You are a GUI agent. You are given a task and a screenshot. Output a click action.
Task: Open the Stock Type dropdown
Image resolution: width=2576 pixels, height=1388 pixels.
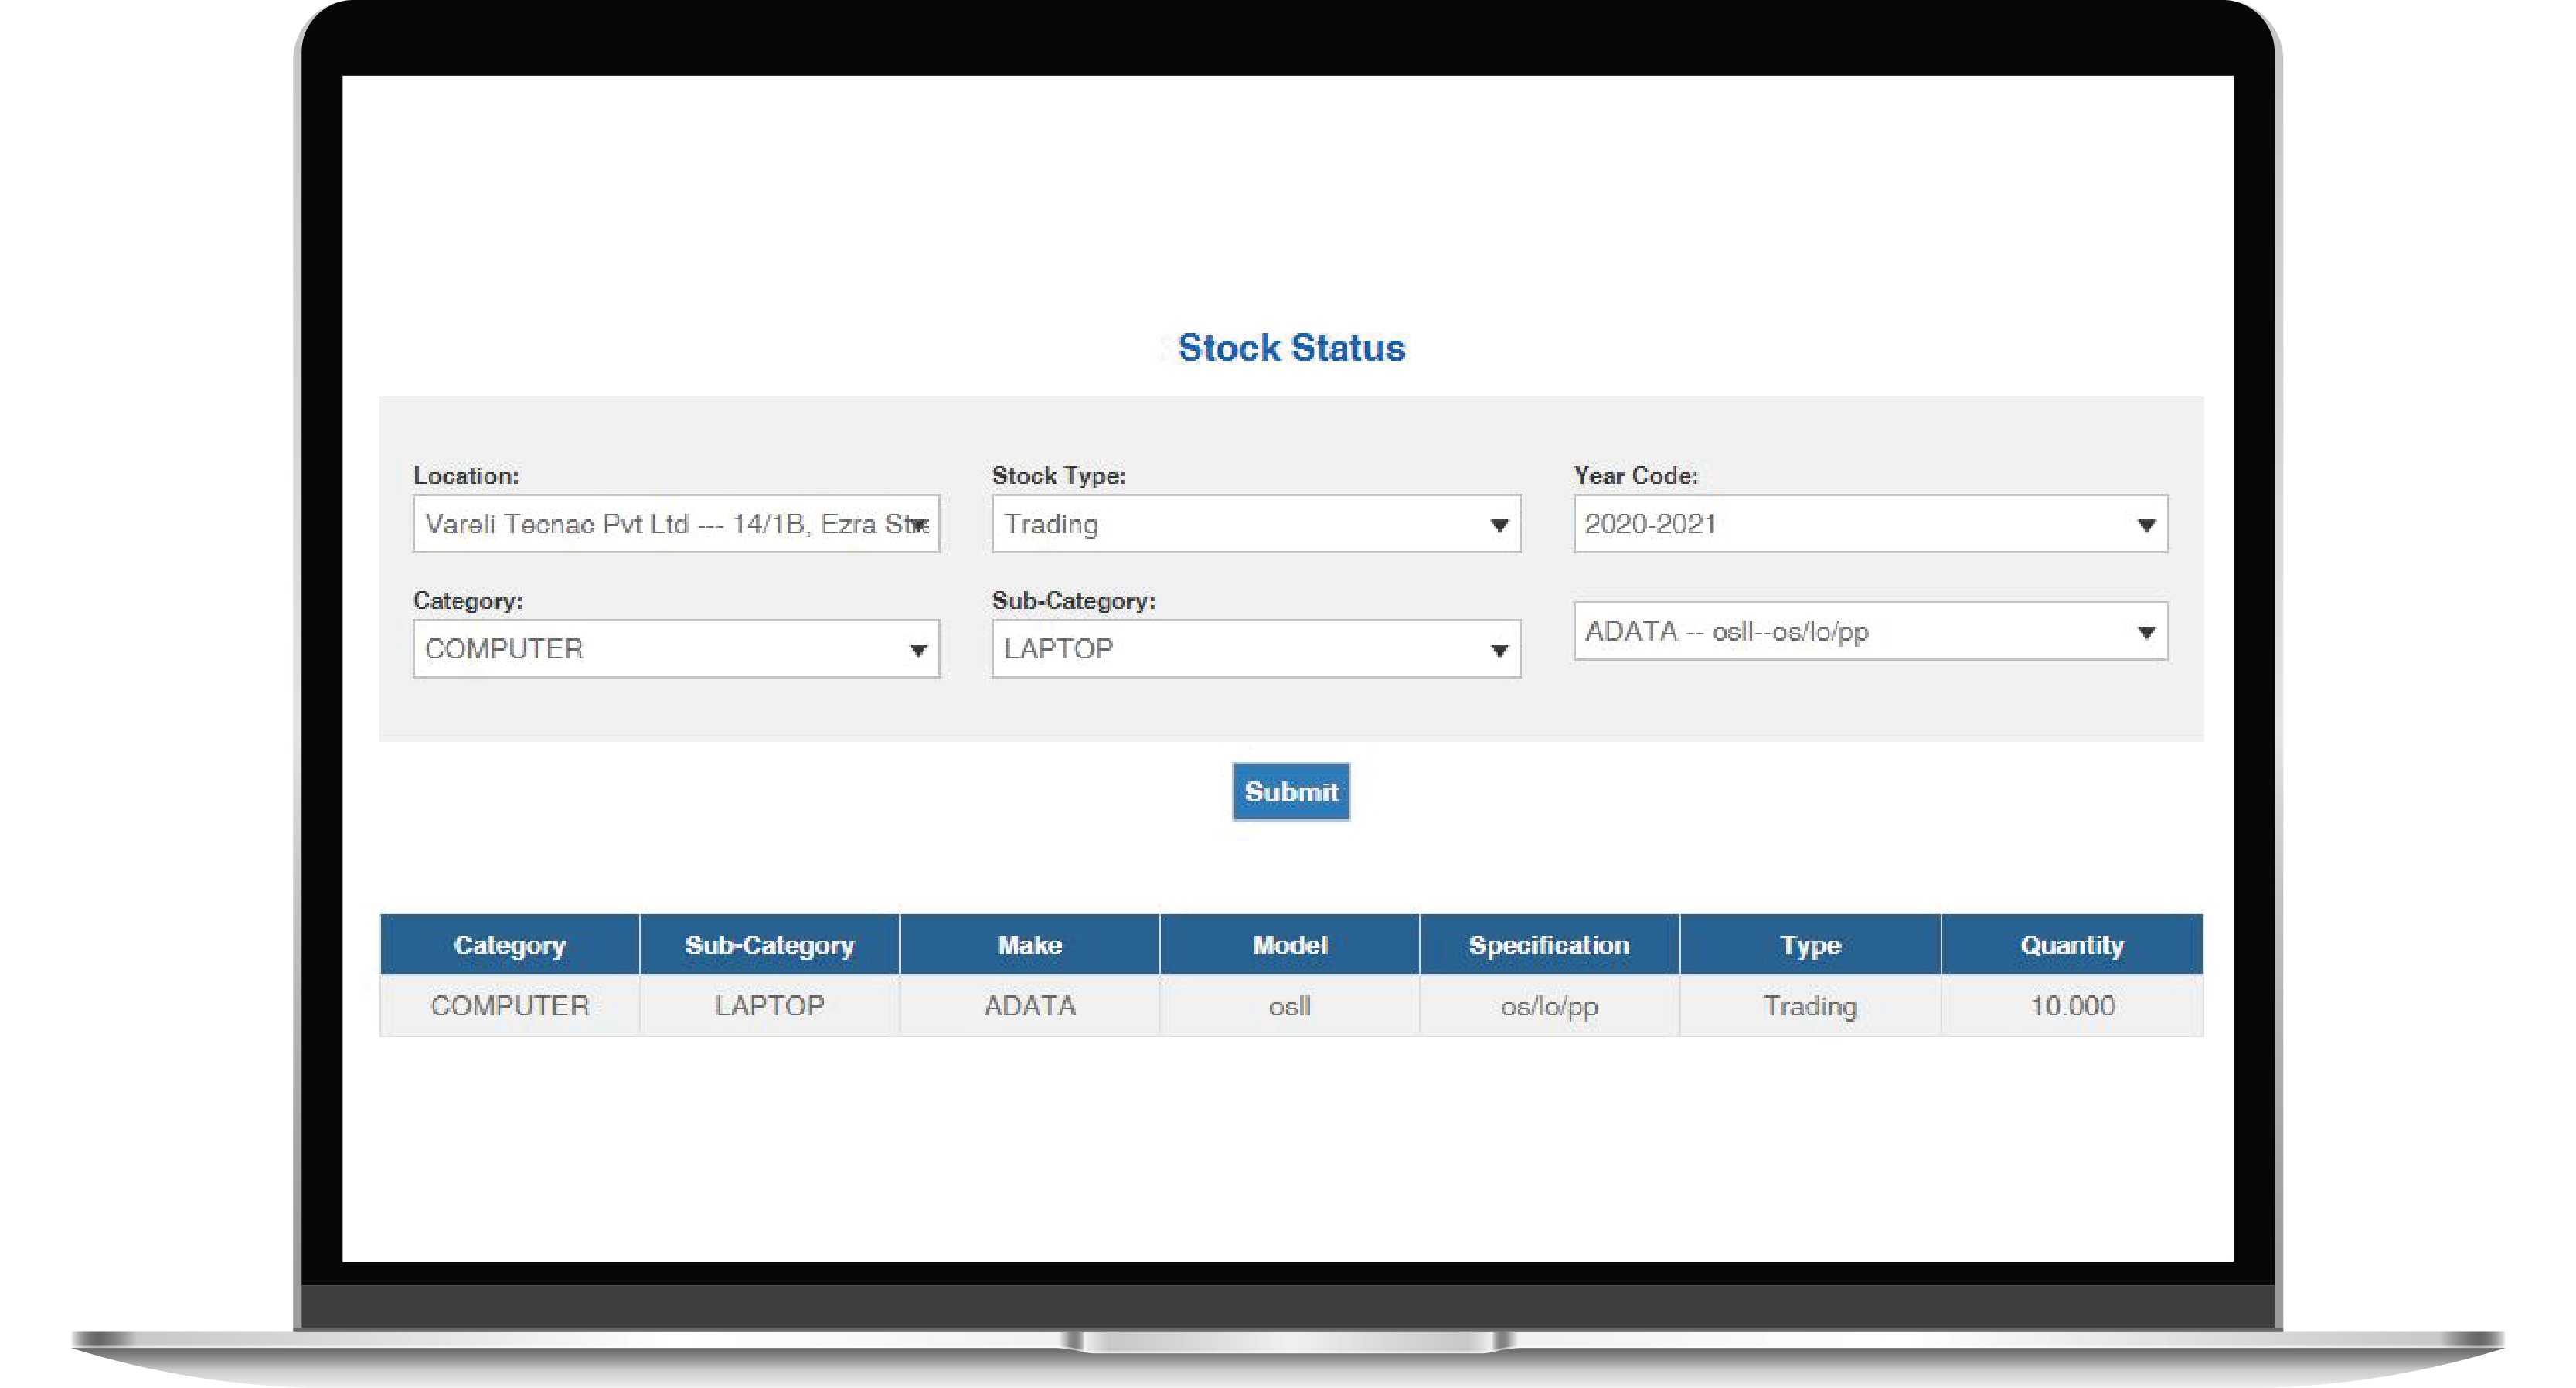[1255, 524]
